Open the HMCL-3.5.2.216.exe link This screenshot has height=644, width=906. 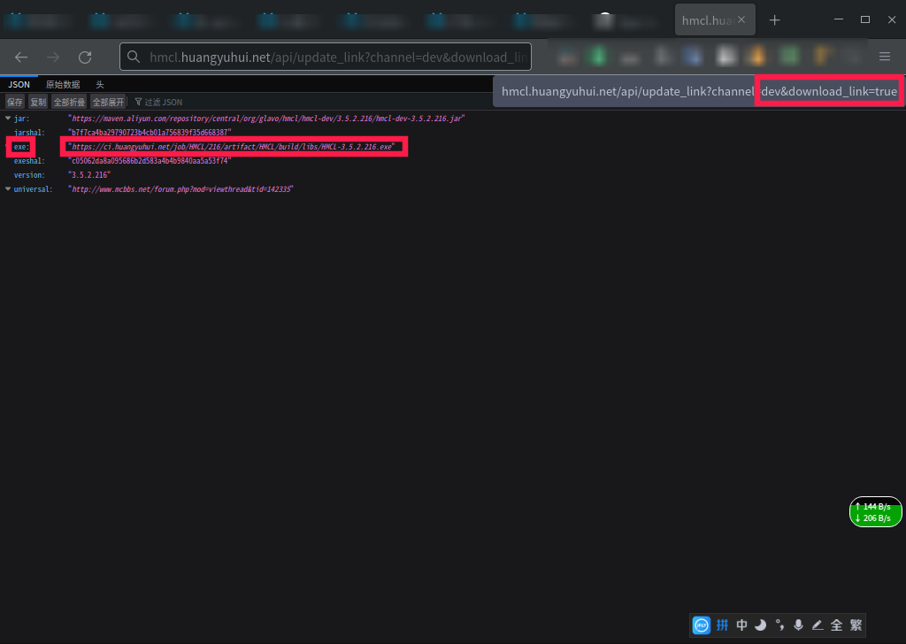[x=232, y=147]
